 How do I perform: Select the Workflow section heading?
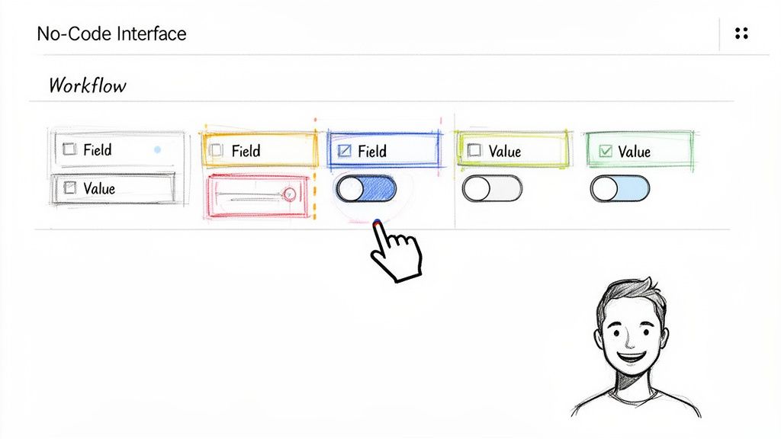87,85
